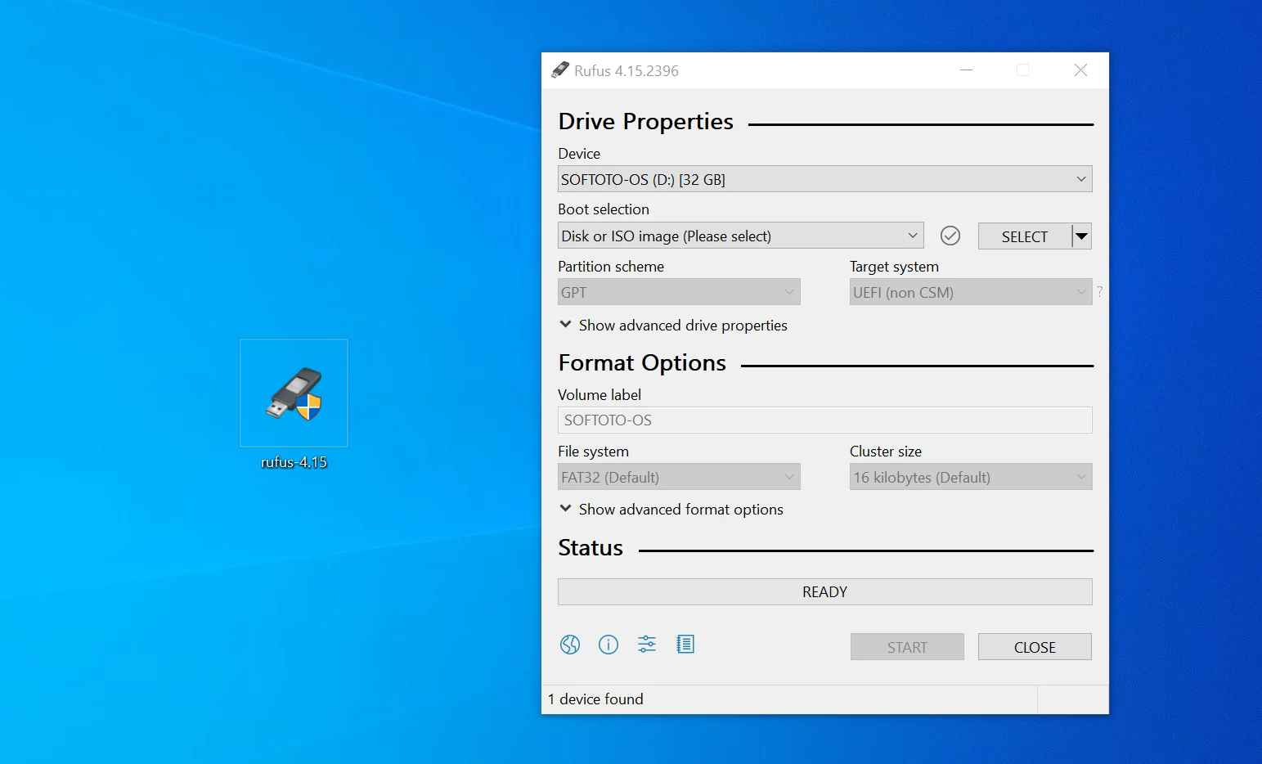Click the question mark beside Target system
Viewport: 1262px width, 764px height.
coord(1100,291)
